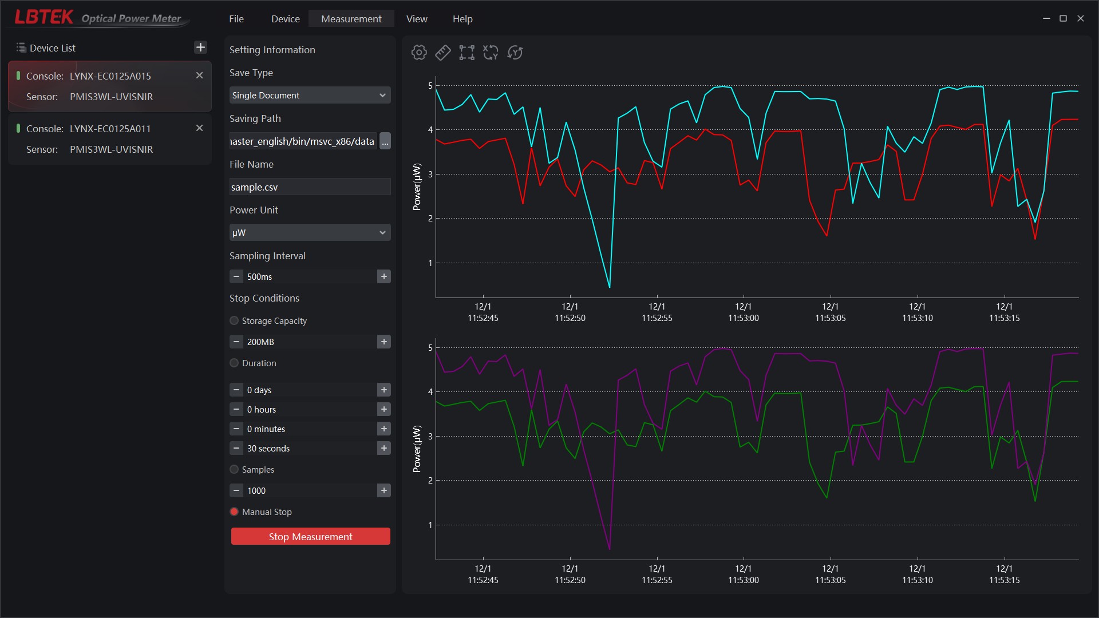Open the Device menu
This screenshot has width=1099, height=618.
coord(286,19)
